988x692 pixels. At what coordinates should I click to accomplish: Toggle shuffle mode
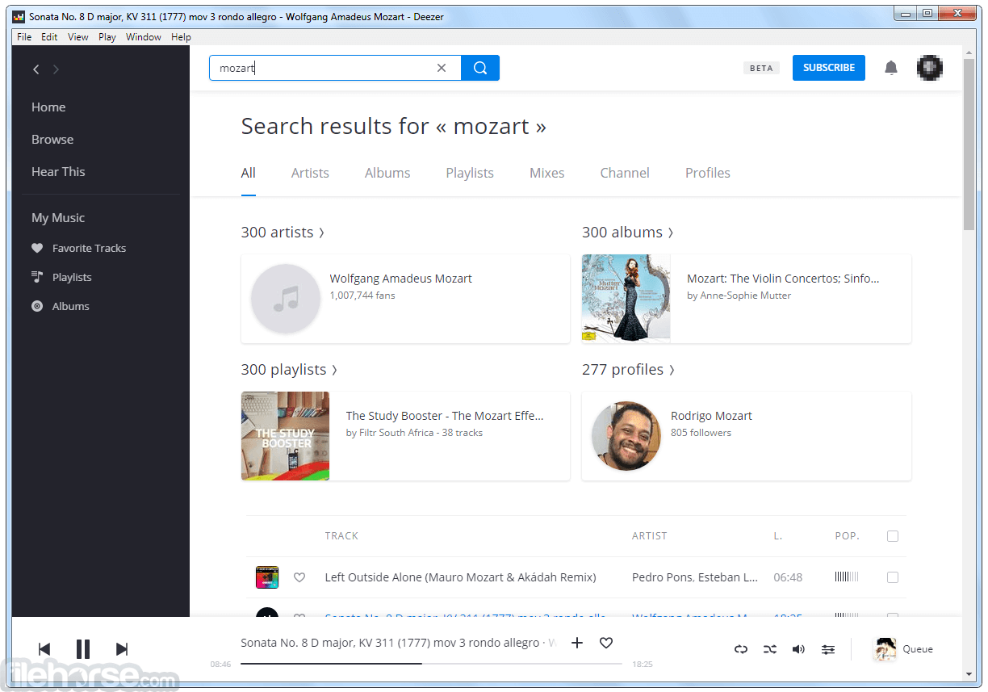point(770,649)
